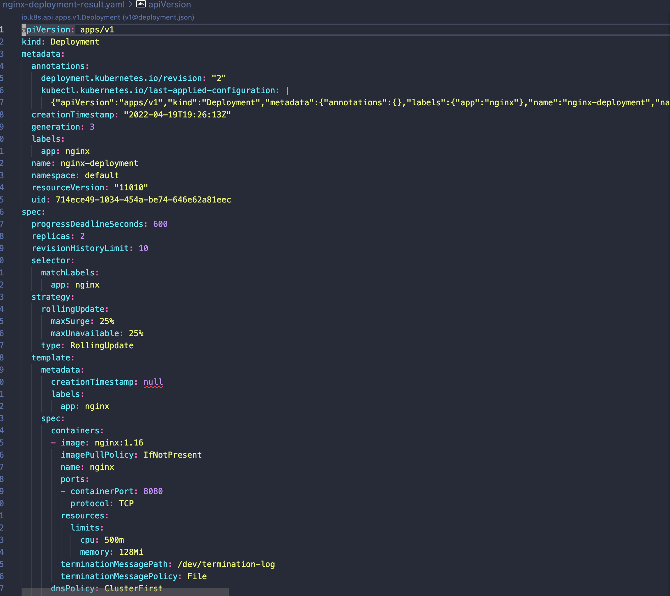This screenshot has width=670, height=596.
Task: Click the annotations key
Action: click(58, 66)
